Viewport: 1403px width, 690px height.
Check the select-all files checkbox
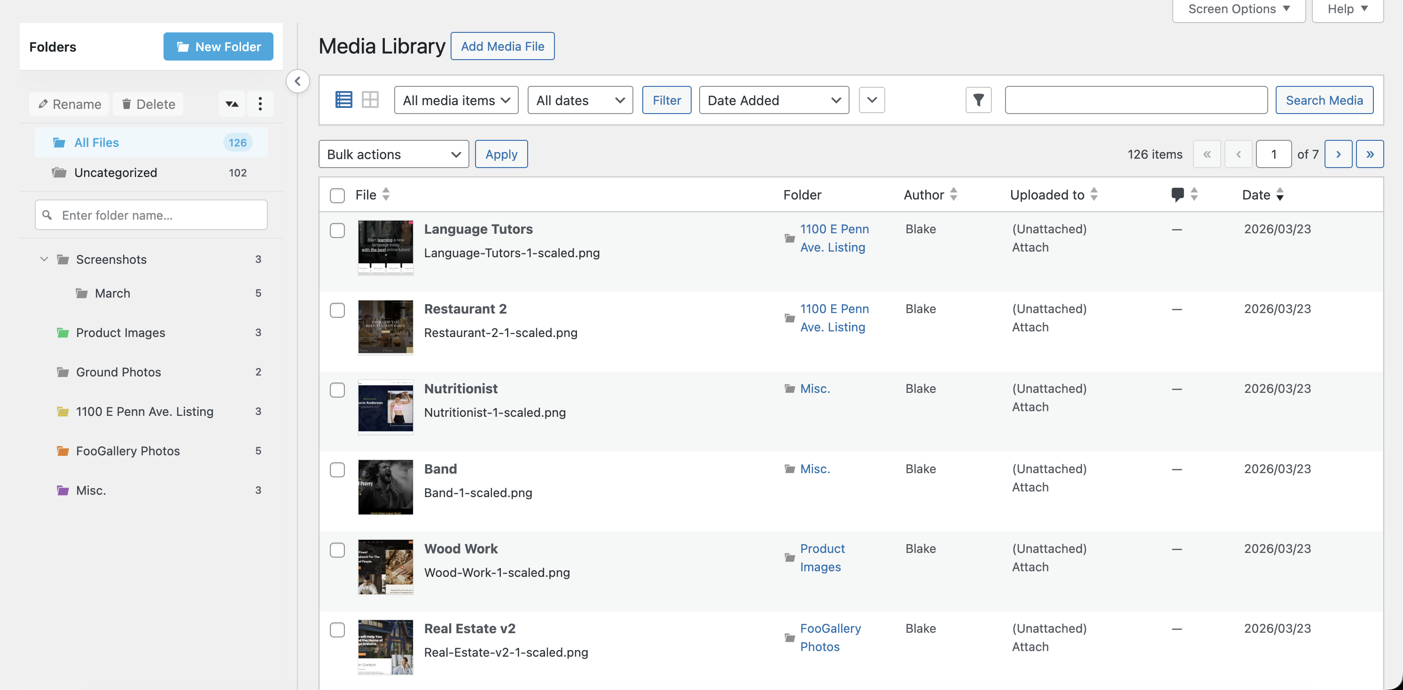pos(337,195)
